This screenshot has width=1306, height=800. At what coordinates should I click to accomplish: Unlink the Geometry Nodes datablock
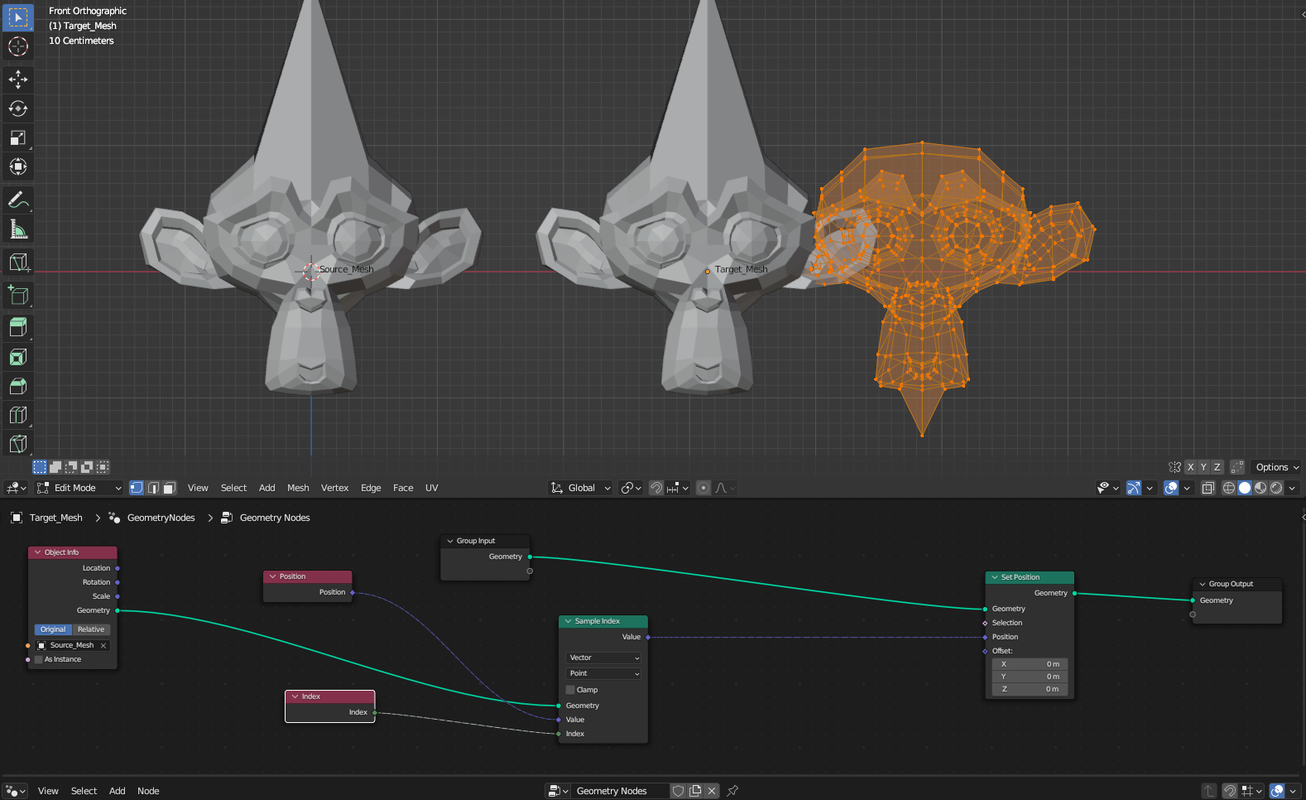[x=712, y=791]
